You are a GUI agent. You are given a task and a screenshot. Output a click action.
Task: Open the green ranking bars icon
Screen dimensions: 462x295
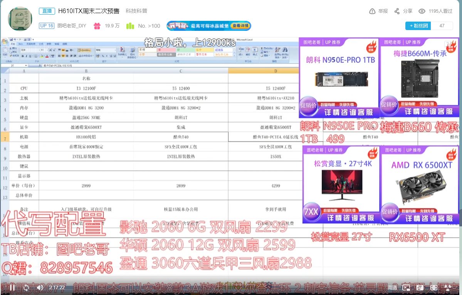(130, 26)
